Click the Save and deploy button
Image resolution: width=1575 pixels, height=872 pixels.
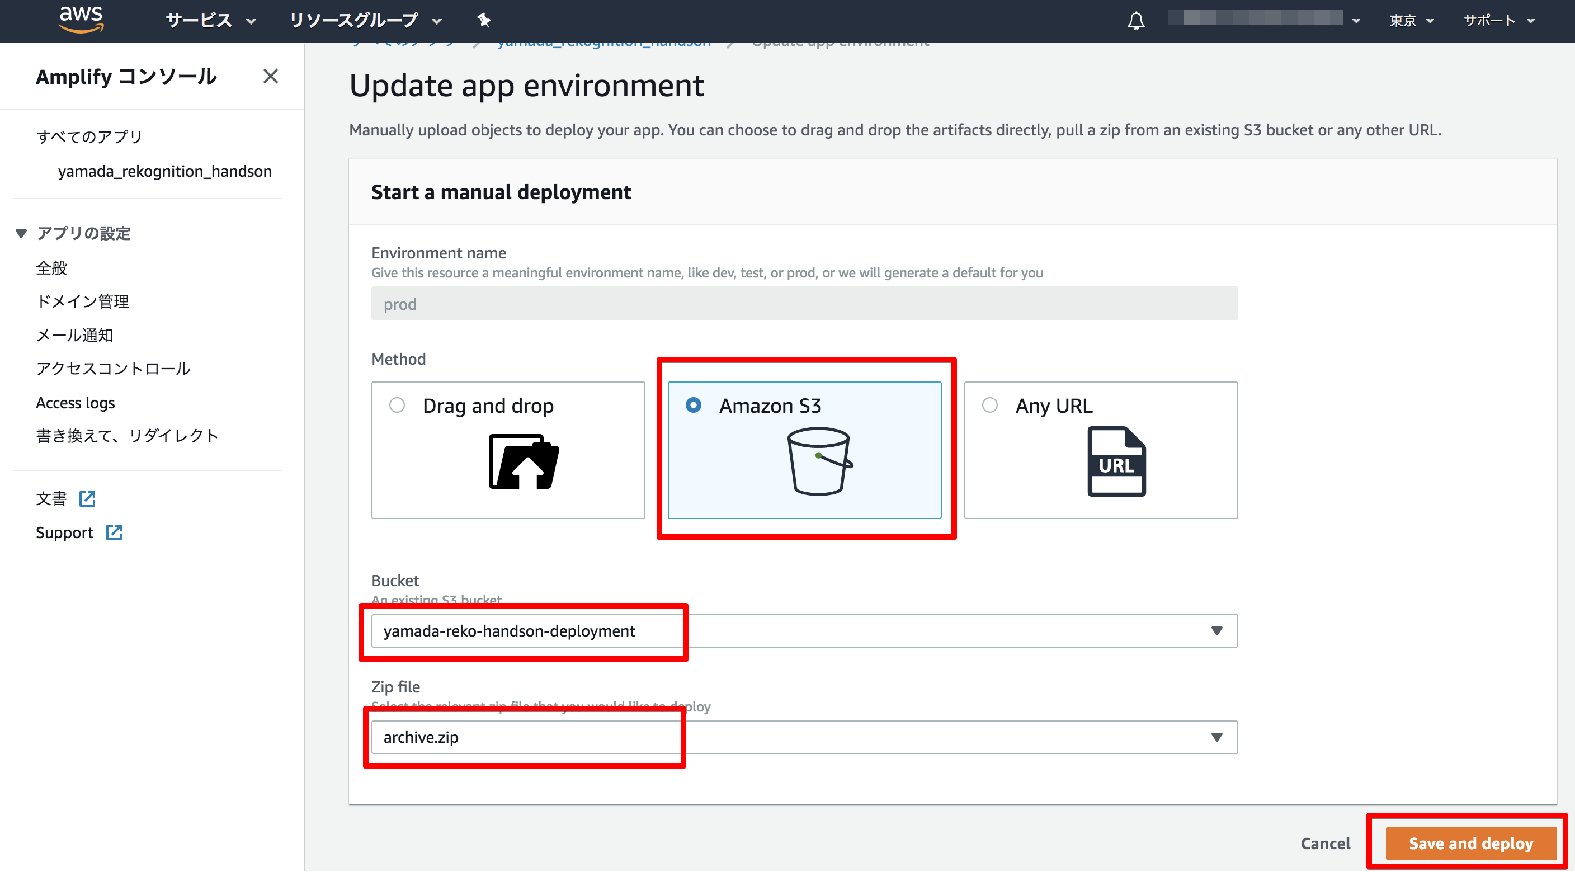pyautogui.click(x=1470, y=844)
